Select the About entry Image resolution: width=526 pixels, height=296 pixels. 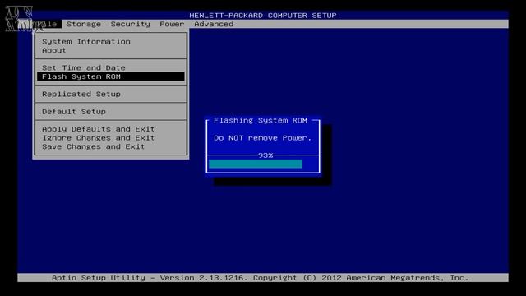pyautogui.click(x=54, y=50)
